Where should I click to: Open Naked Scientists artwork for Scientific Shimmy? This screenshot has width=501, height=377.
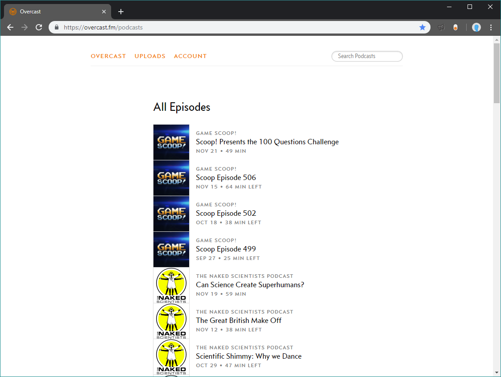tap(171, 357)
